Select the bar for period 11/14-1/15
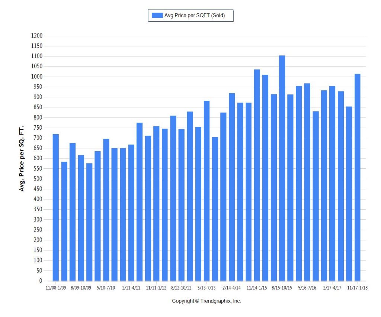This screenshot has width=381, height=317. tap(257, 175)
